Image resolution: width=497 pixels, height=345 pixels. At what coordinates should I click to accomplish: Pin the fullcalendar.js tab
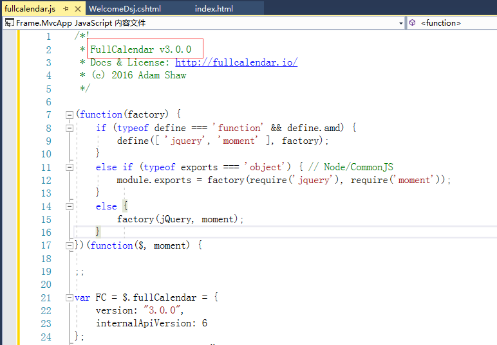point(66,9)
